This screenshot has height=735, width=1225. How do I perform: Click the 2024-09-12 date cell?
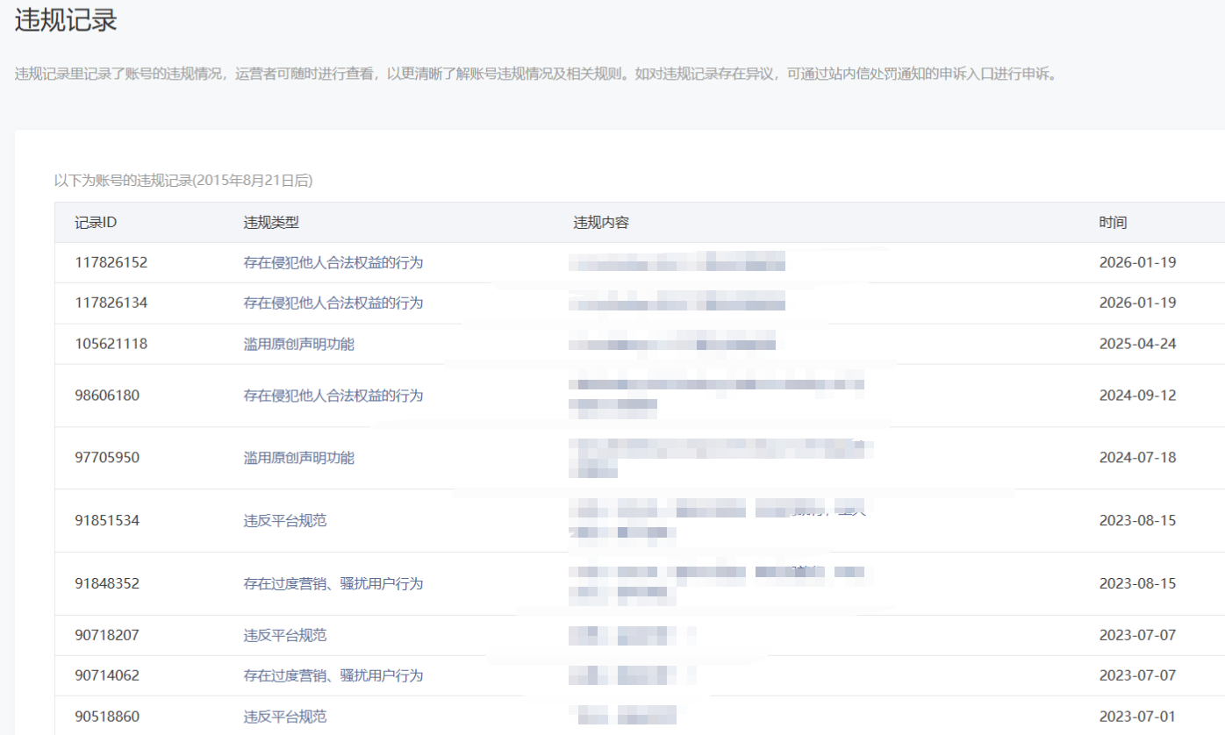(x=1137, y=396)
